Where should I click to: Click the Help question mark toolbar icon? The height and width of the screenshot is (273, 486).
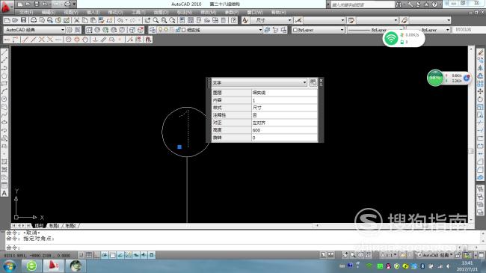click(234, 20)
